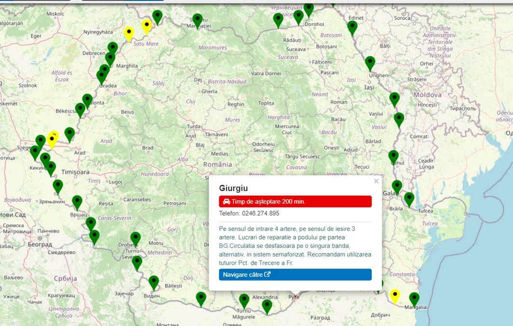Click the green marker at Vidin
The height and width of the screenshot is (326, 513).
(x=154, y=284)
